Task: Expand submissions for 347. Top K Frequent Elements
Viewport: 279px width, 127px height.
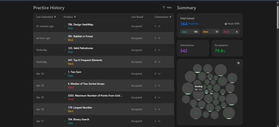Action: [159, 62]
